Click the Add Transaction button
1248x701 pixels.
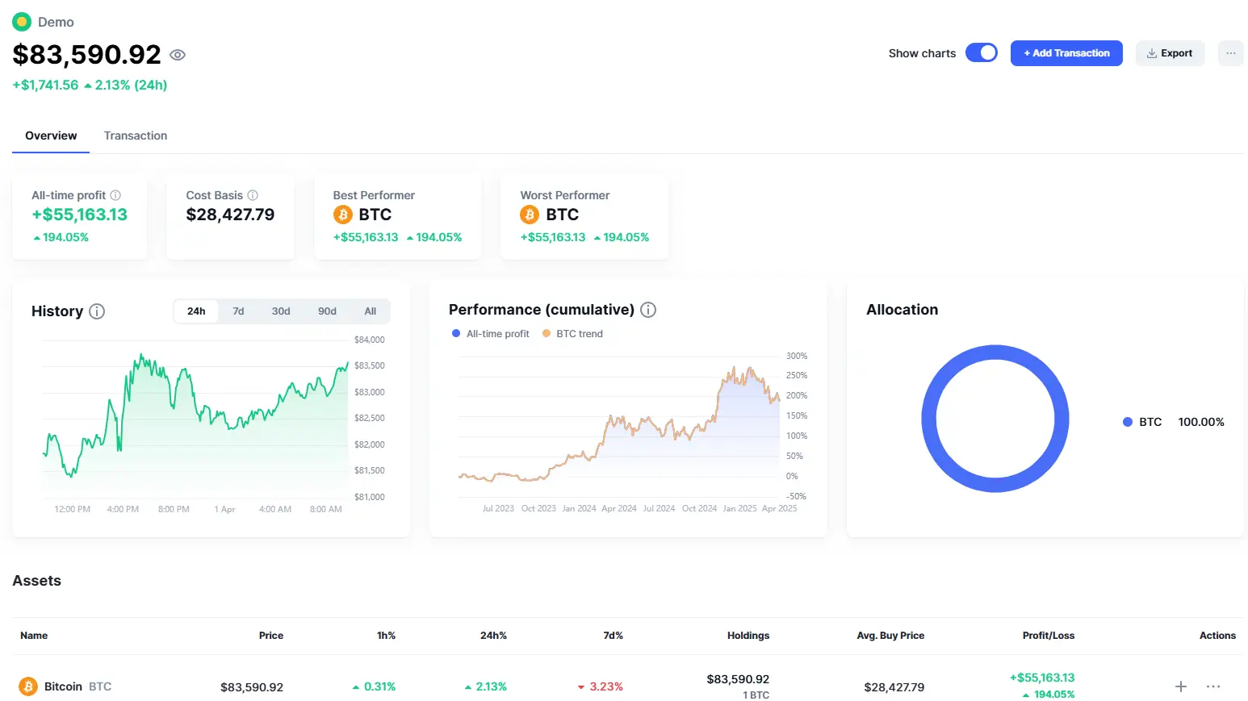coord(1066,53)
